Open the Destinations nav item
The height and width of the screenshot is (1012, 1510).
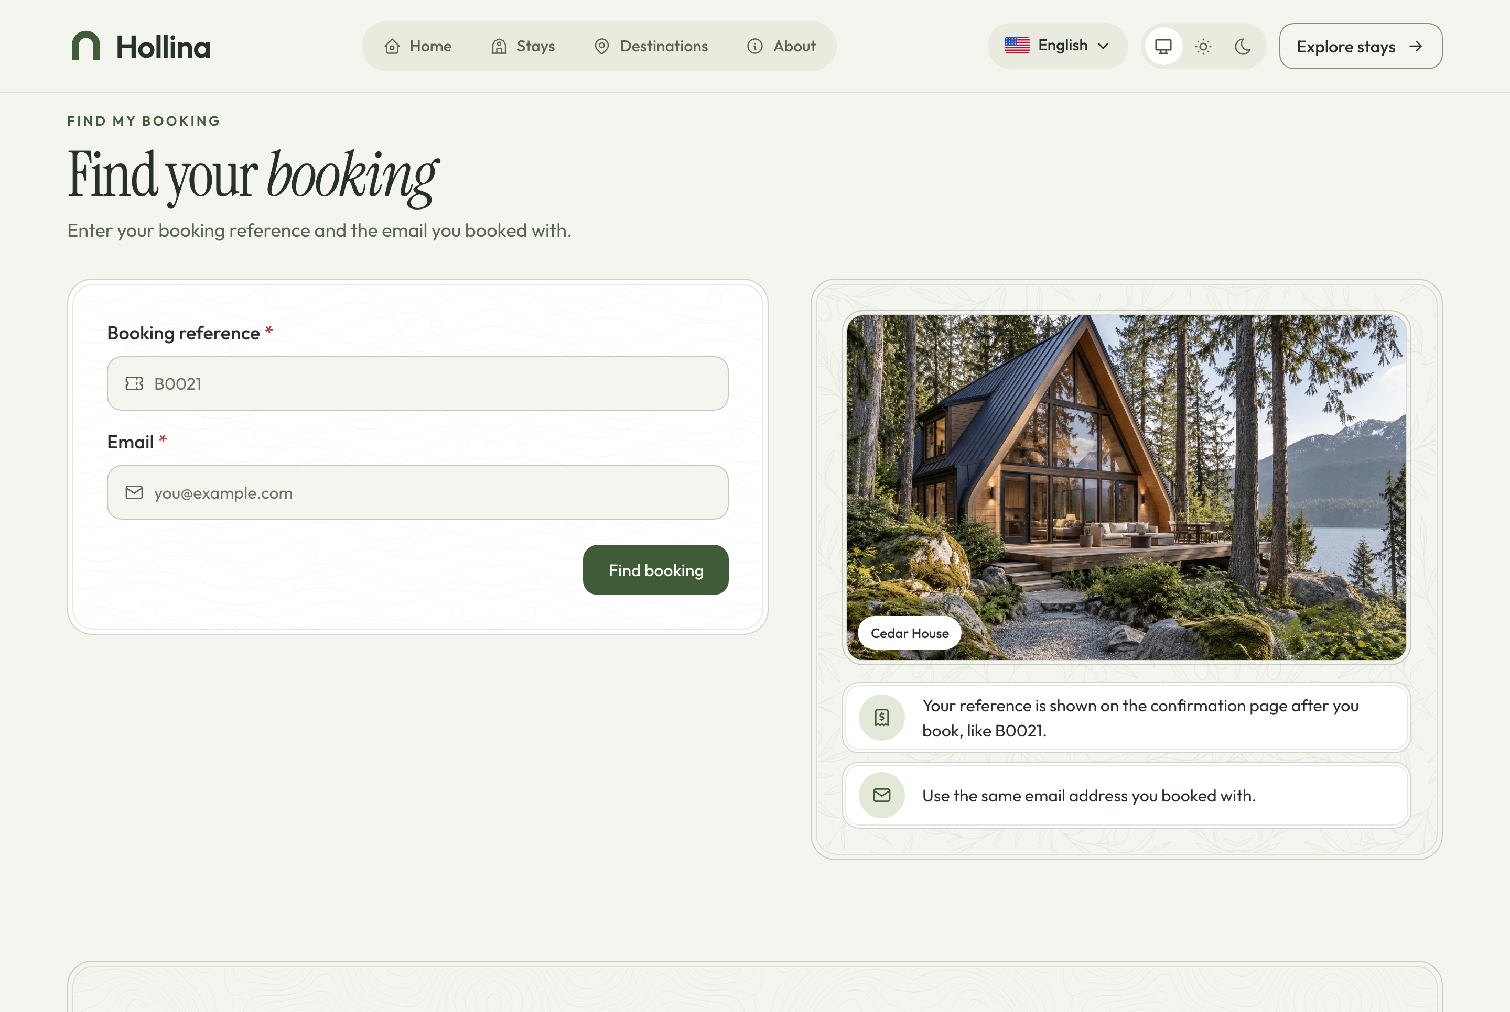[x=650, y=47]
